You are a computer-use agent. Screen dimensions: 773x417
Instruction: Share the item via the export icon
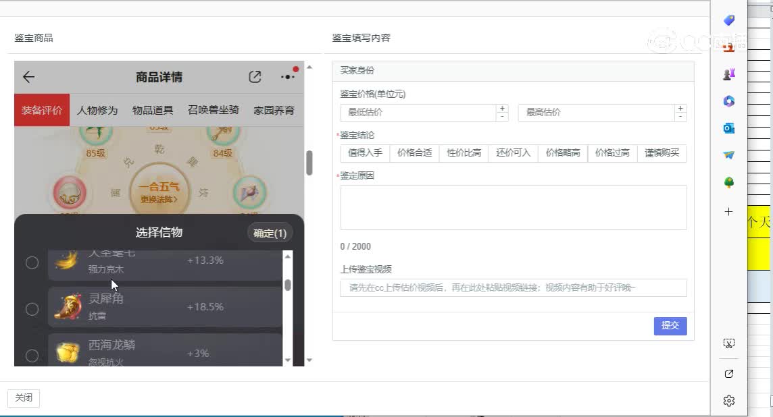(x=255, y=77)
